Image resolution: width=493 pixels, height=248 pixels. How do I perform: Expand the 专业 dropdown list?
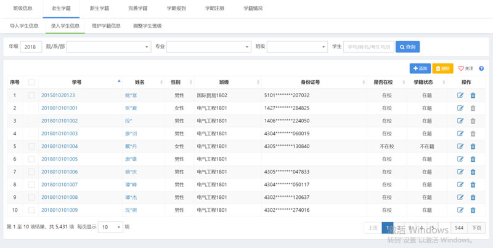tap(209, 47)
